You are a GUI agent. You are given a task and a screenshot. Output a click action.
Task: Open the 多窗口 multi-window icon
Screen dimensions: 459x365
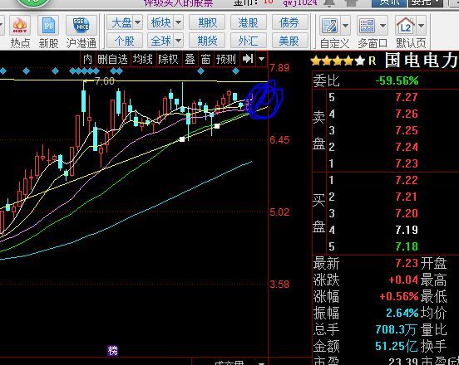click(367, 26)
